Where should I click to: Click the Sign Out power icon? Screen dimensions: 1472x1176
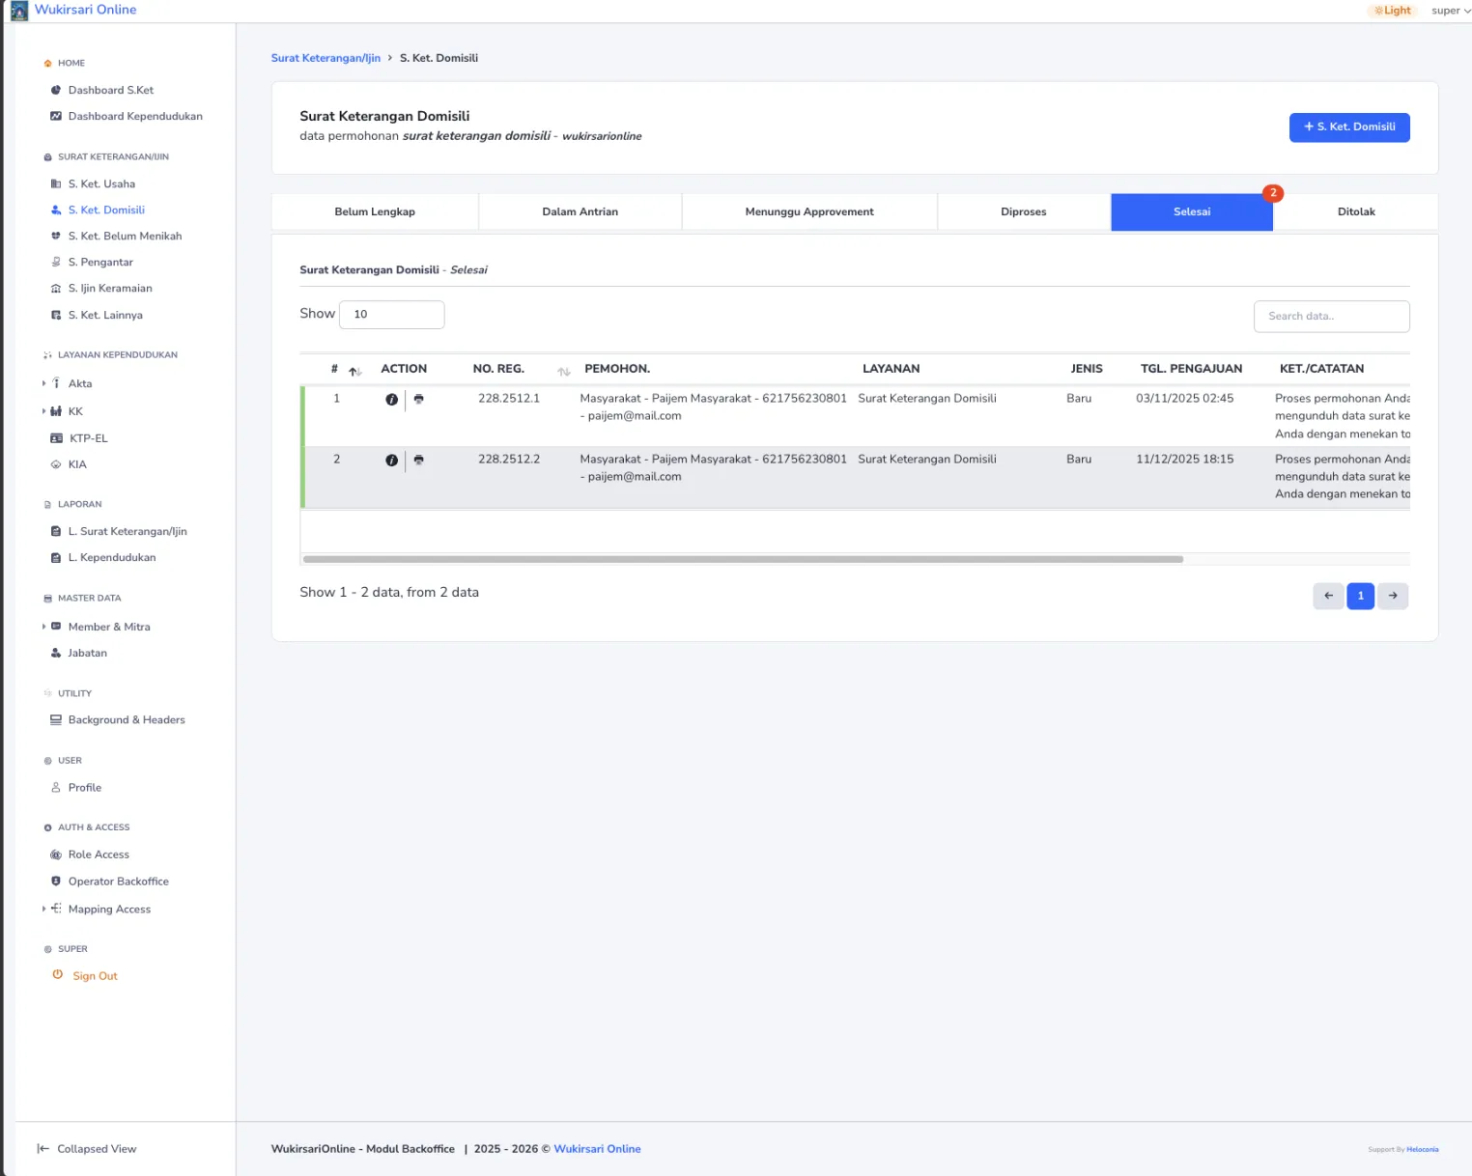[x=58, y=975]
